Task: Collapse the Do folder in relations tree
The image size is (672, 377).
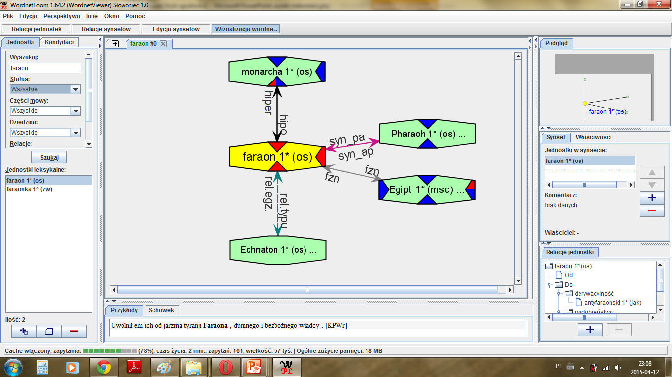Action: [550, 285]
